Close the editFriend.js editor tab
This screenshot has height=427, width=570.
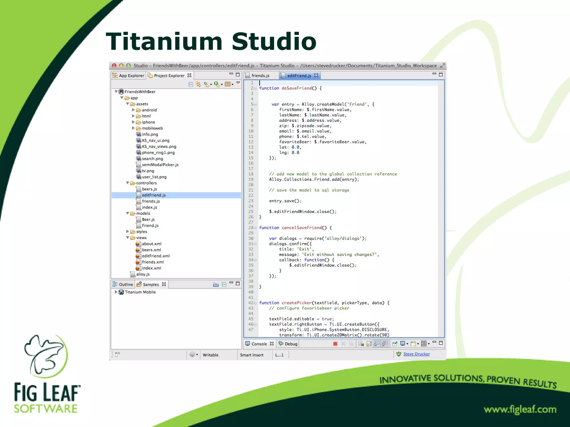pos(316,75)
